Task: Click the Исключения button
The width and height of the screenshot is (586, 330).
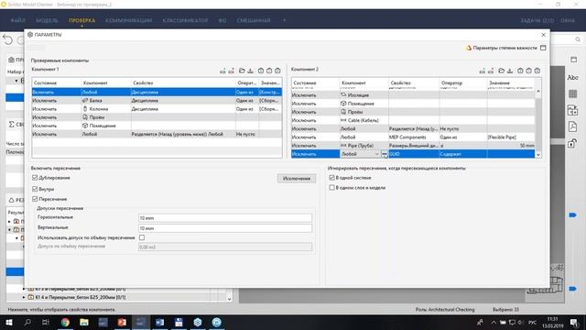Action: pyautogui.click(x=297, y=179)
